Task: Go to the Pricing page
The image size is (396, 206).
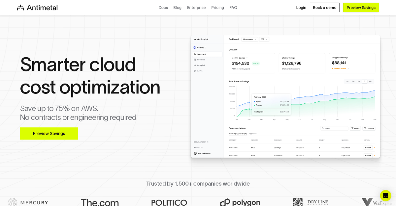Action: pyautogui.click(x=217, y=8)
